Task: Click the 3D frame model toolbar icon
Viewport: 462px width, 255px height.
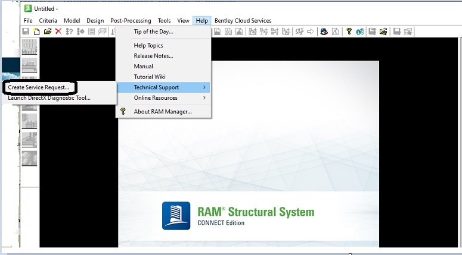Action: 103,32
